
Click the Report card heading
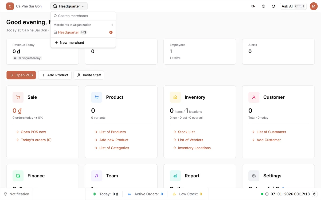(192, 176)
